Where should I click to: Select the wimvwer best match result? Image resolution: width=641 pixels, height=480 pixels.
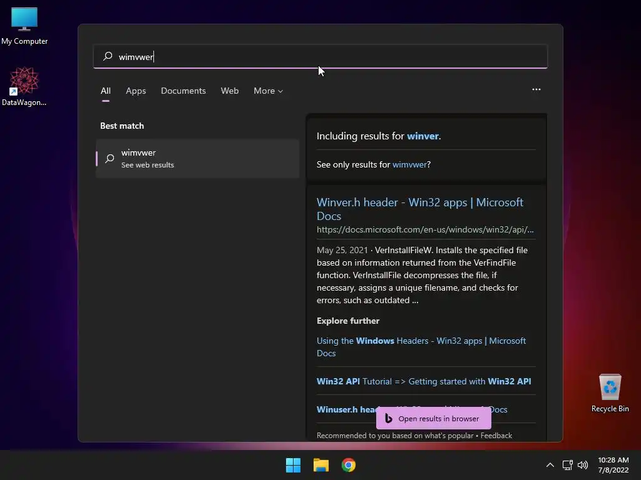[x=197, y=158]
